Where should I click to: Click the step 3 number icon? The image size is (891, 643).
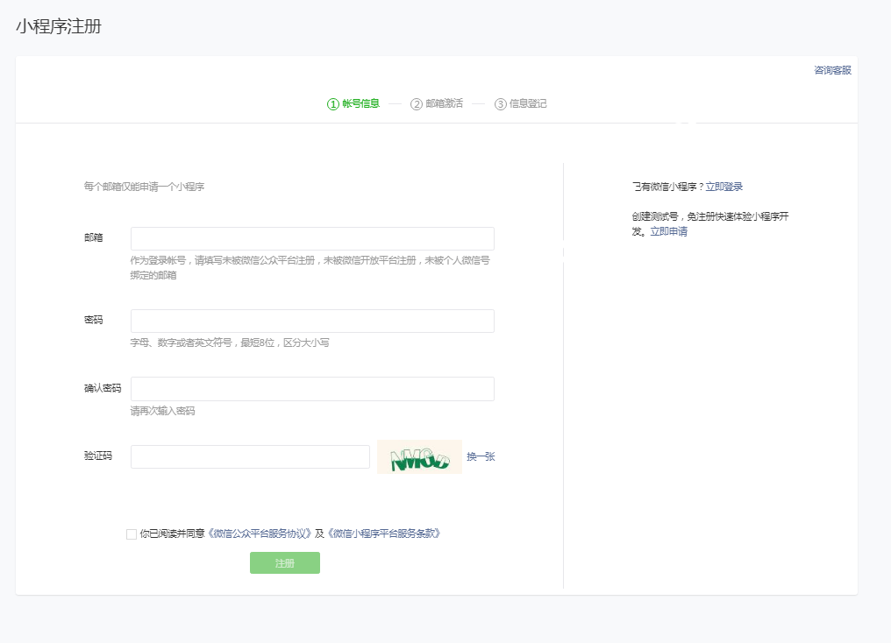pos(501,104)
